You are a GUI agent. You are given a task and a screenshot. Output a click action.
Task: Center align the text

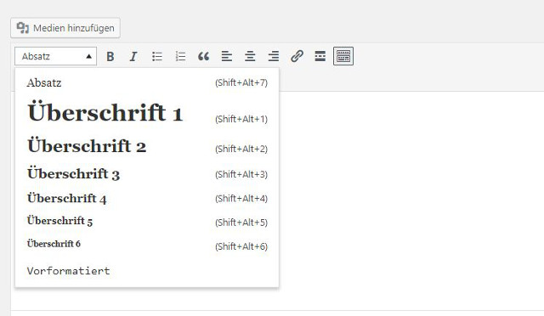250,56
